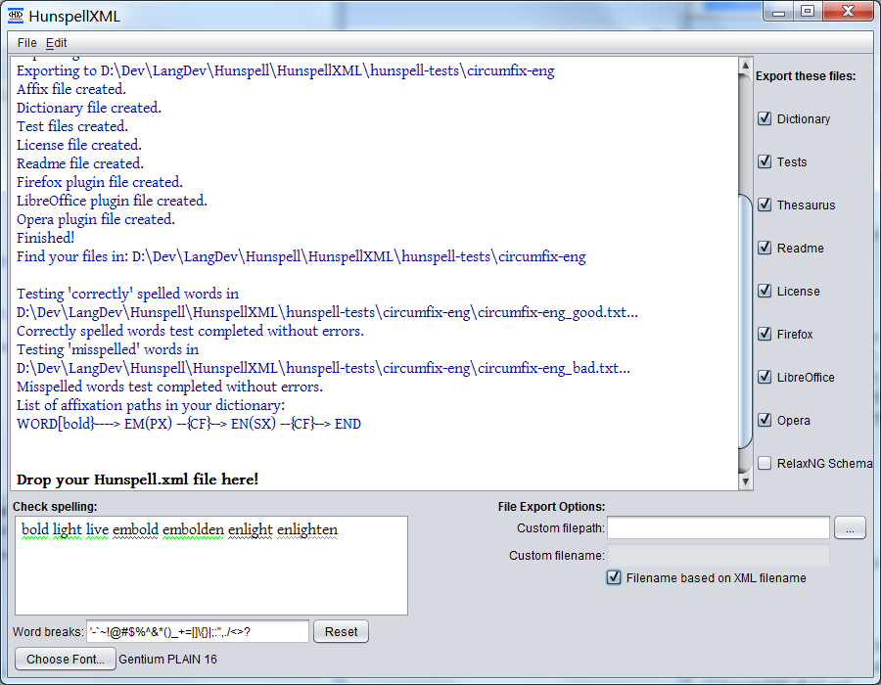Click the word 'bold' in spelling box
The height and width of the screenshot is (685, 881).
coord(35,529)
